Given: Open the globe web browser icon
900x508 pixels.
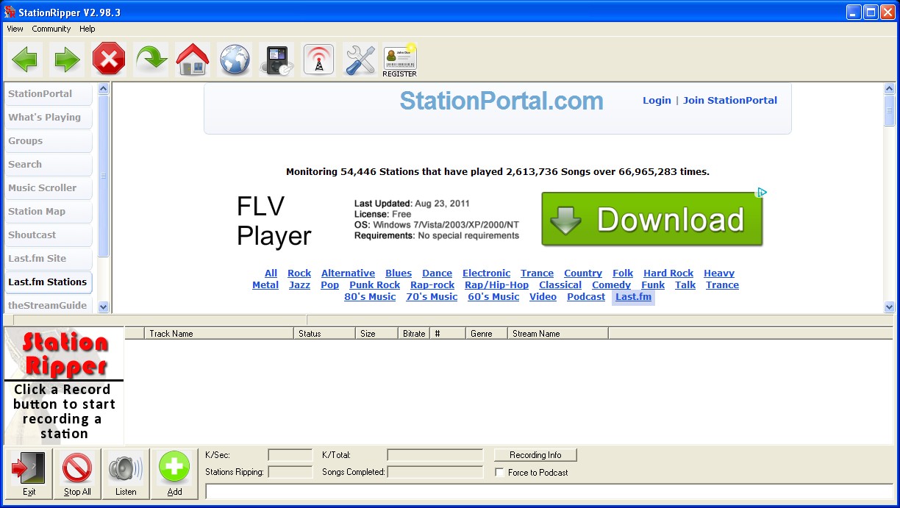Looking at the screenshot, I should [235, 60].
